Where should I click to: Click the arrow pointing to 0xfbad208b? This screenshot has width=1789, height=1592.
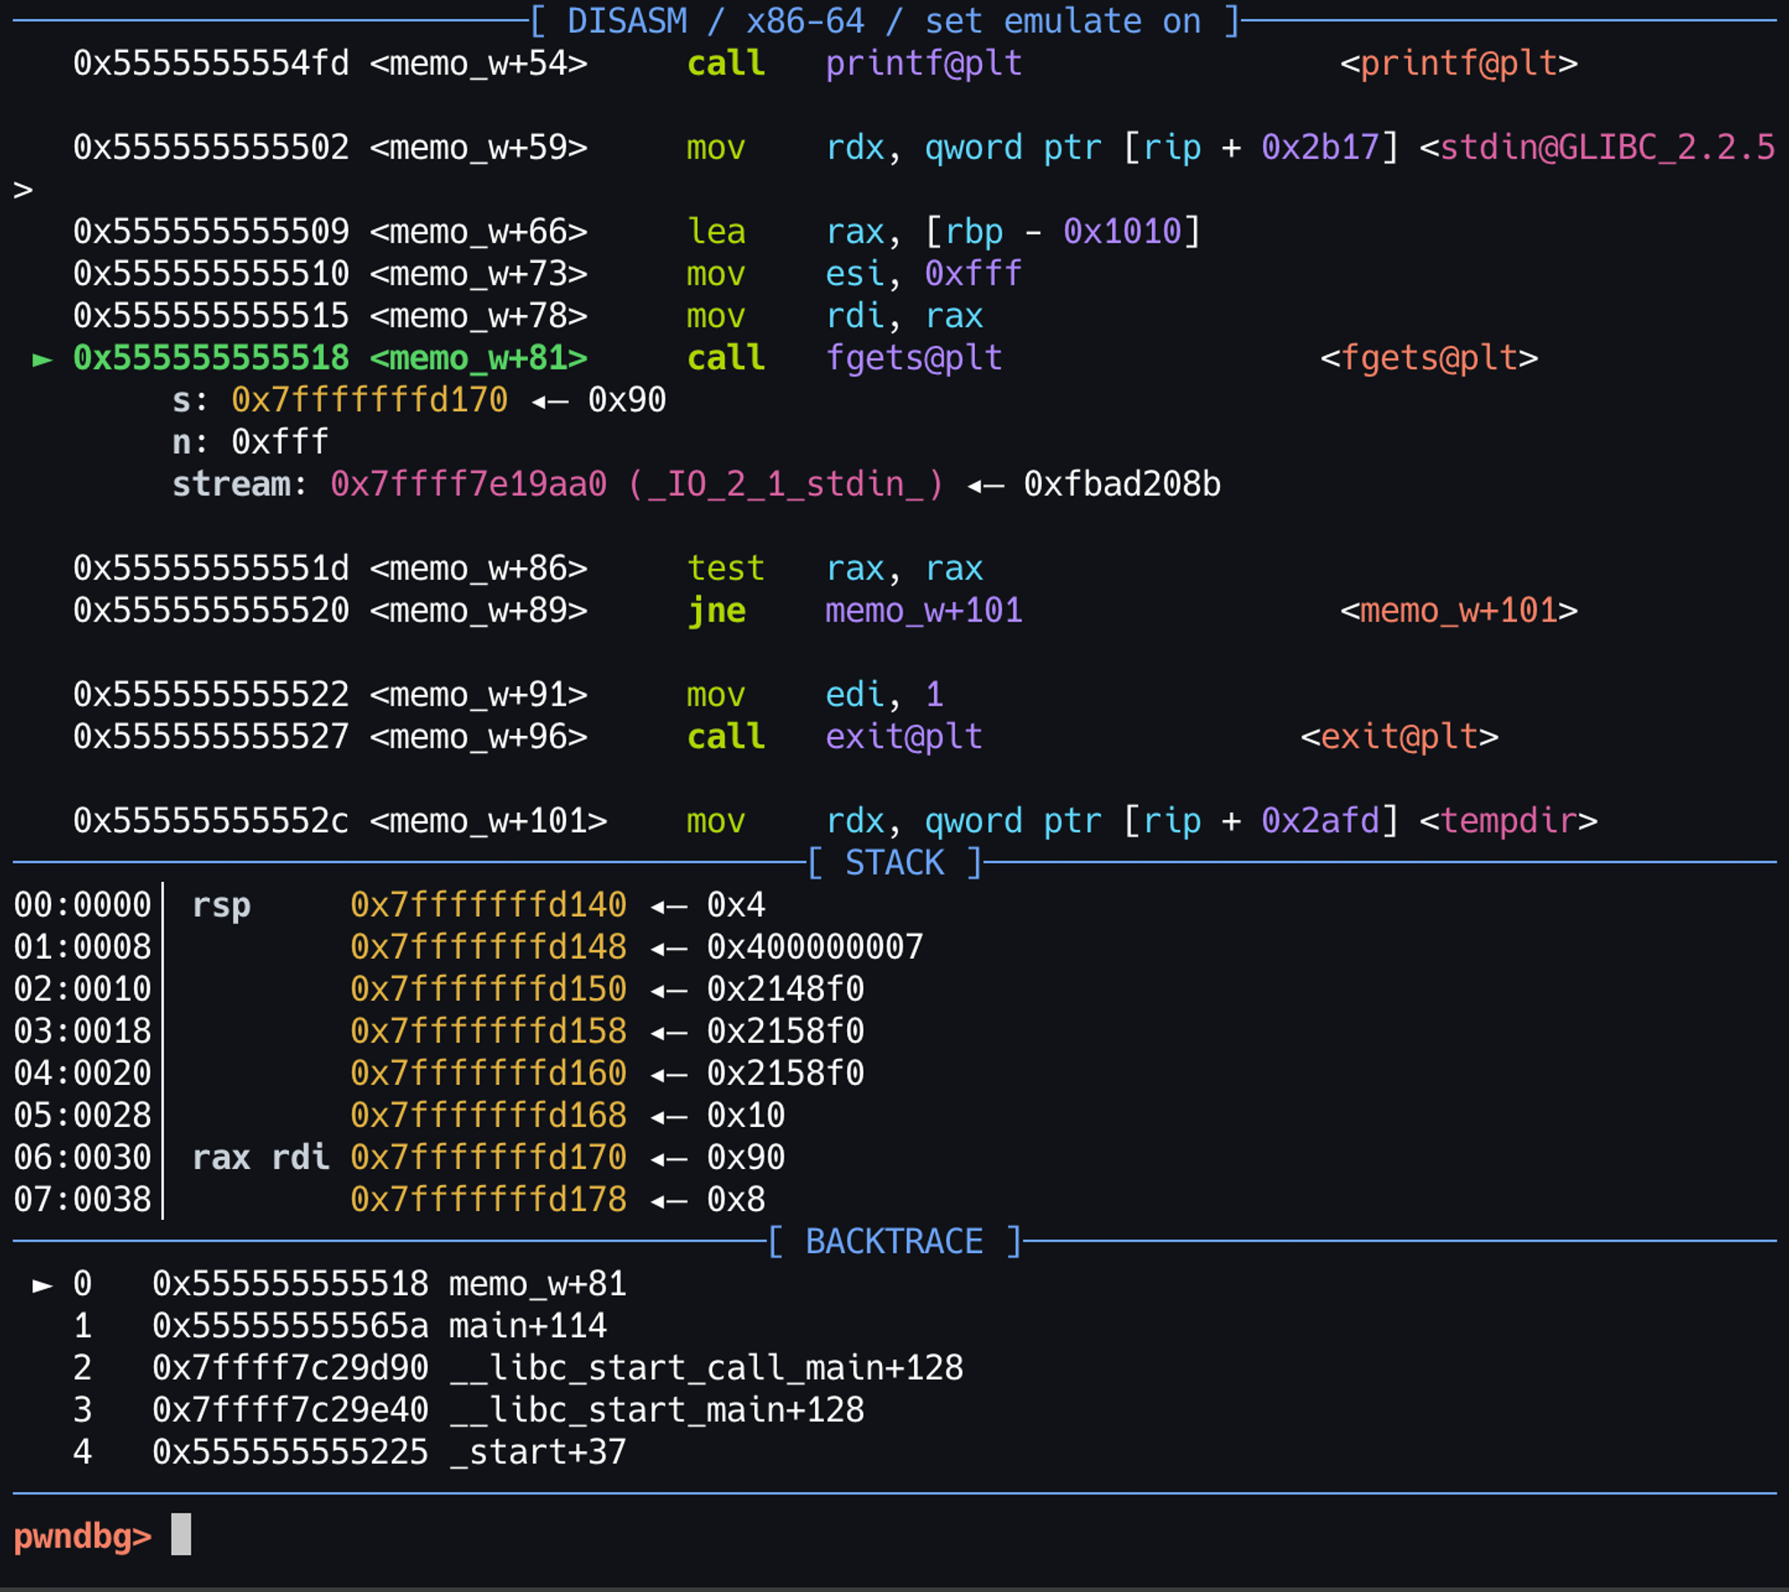(x=984, y=486)
